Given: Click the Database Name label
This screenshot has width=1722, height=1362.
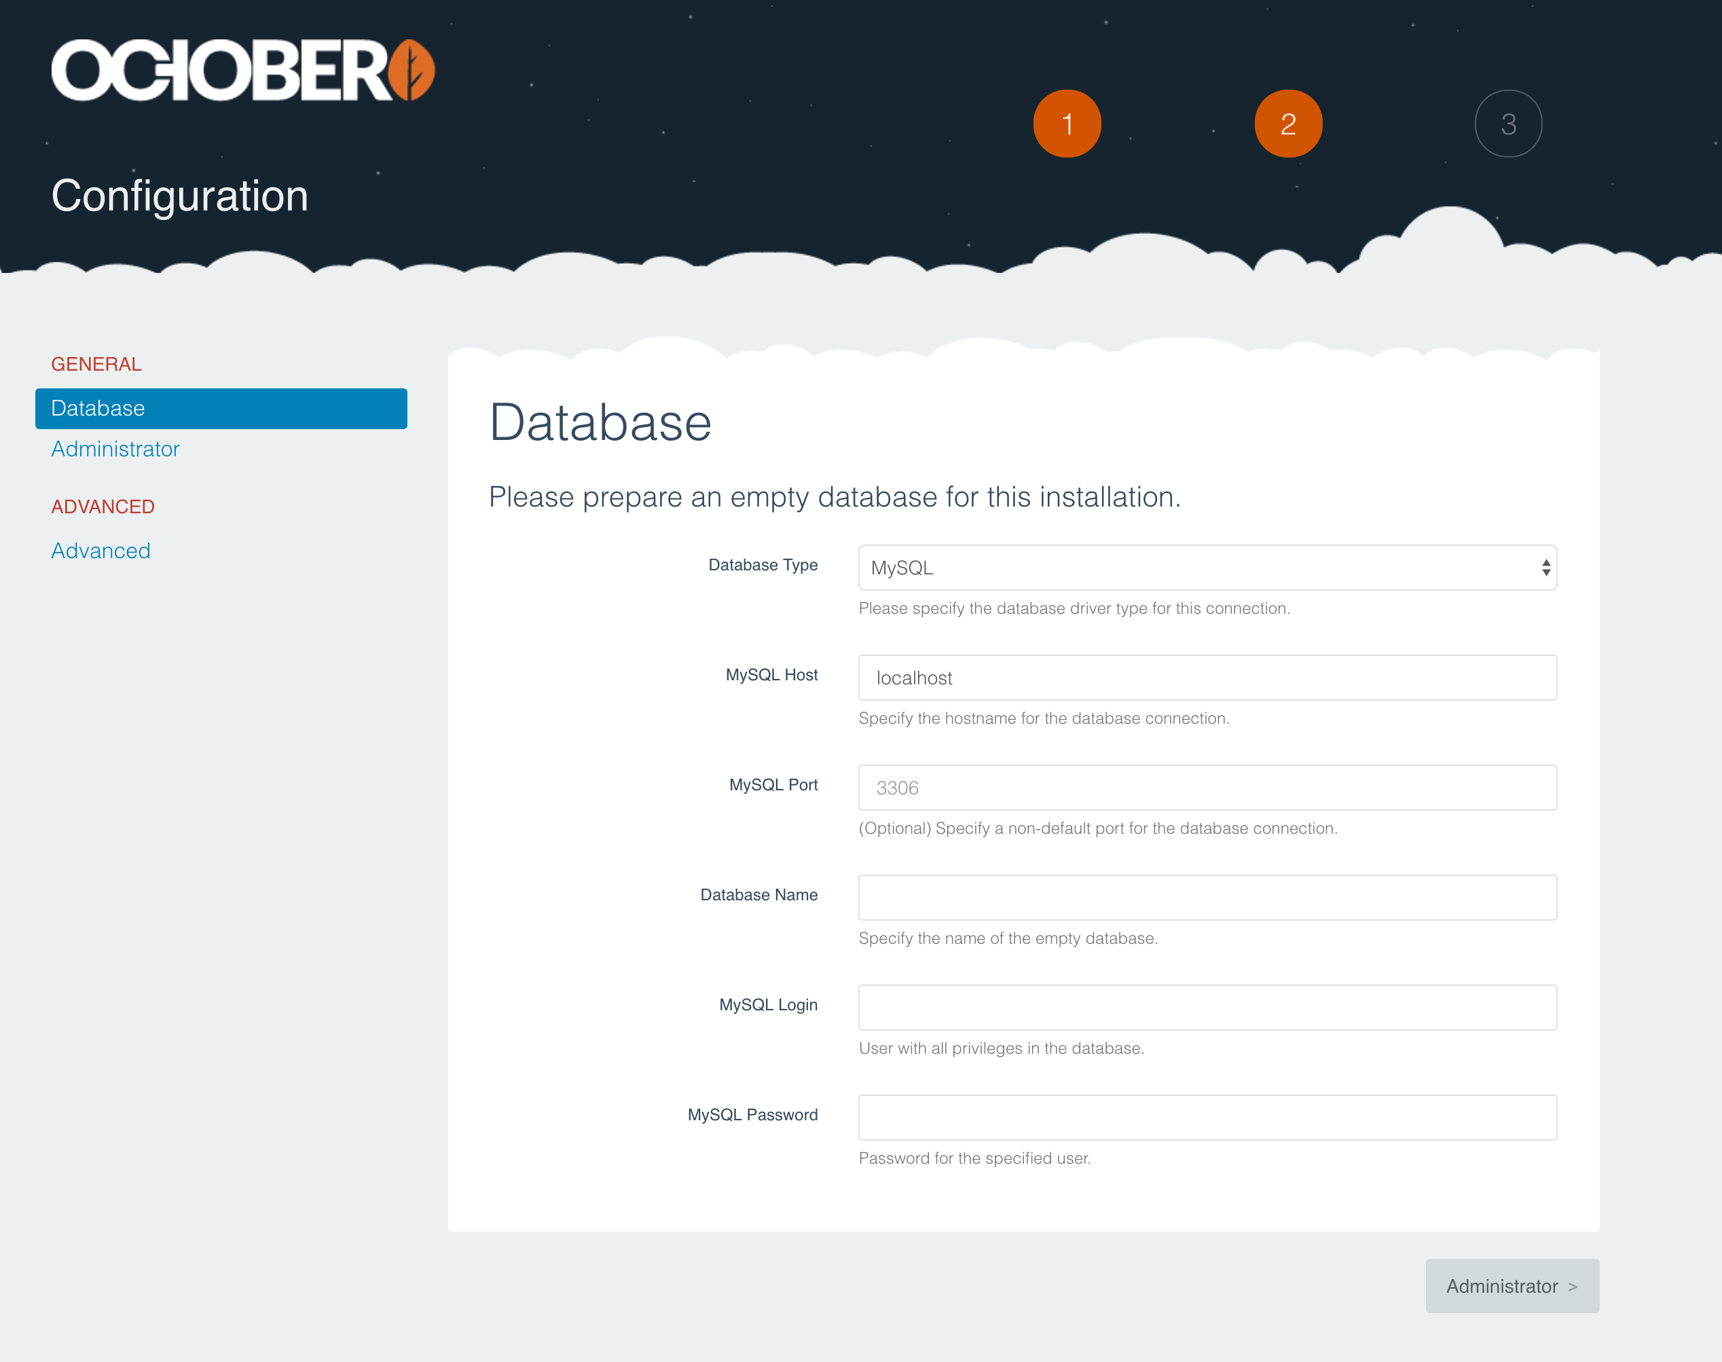Looking at the screenshot, I should [x=758, y=895].
